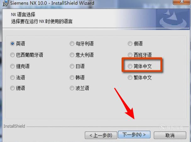Choose 繁体中文 language option

coord(130,78)
